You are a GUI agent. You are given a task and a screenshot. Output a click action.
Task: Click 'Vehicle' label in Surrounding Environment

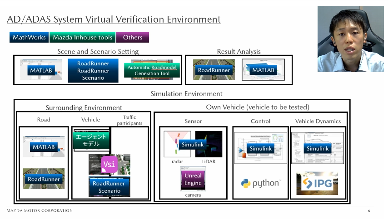coord(90,120)
